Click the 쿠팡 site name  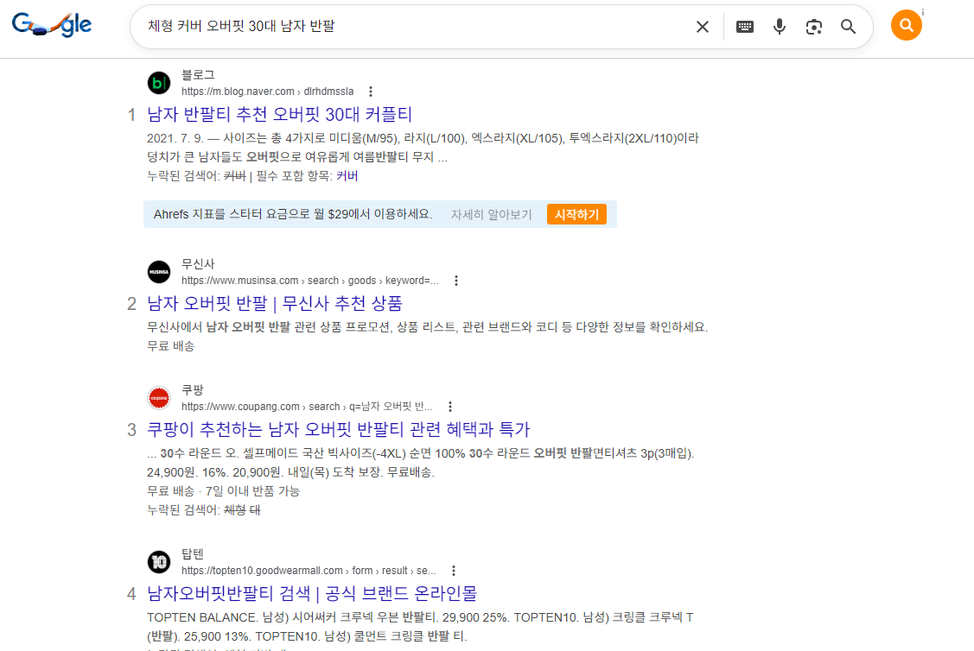click(x=193, y=389)
